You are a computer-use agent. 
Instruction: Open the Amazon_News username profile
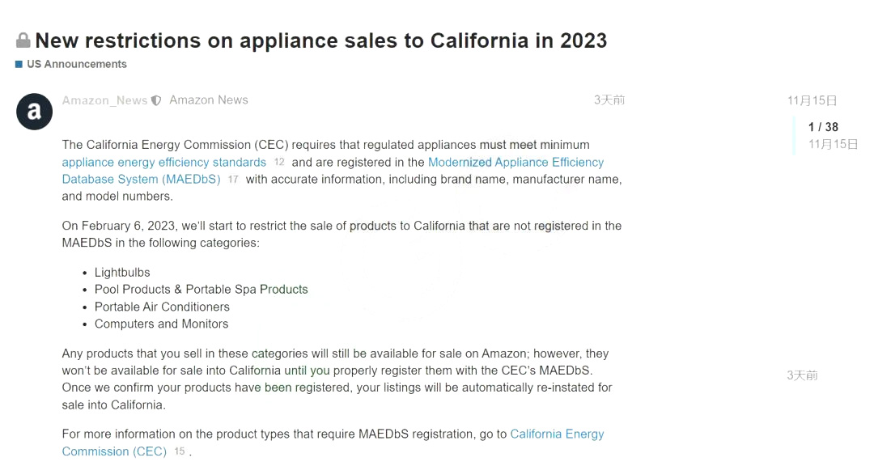[x=104, y=101]
